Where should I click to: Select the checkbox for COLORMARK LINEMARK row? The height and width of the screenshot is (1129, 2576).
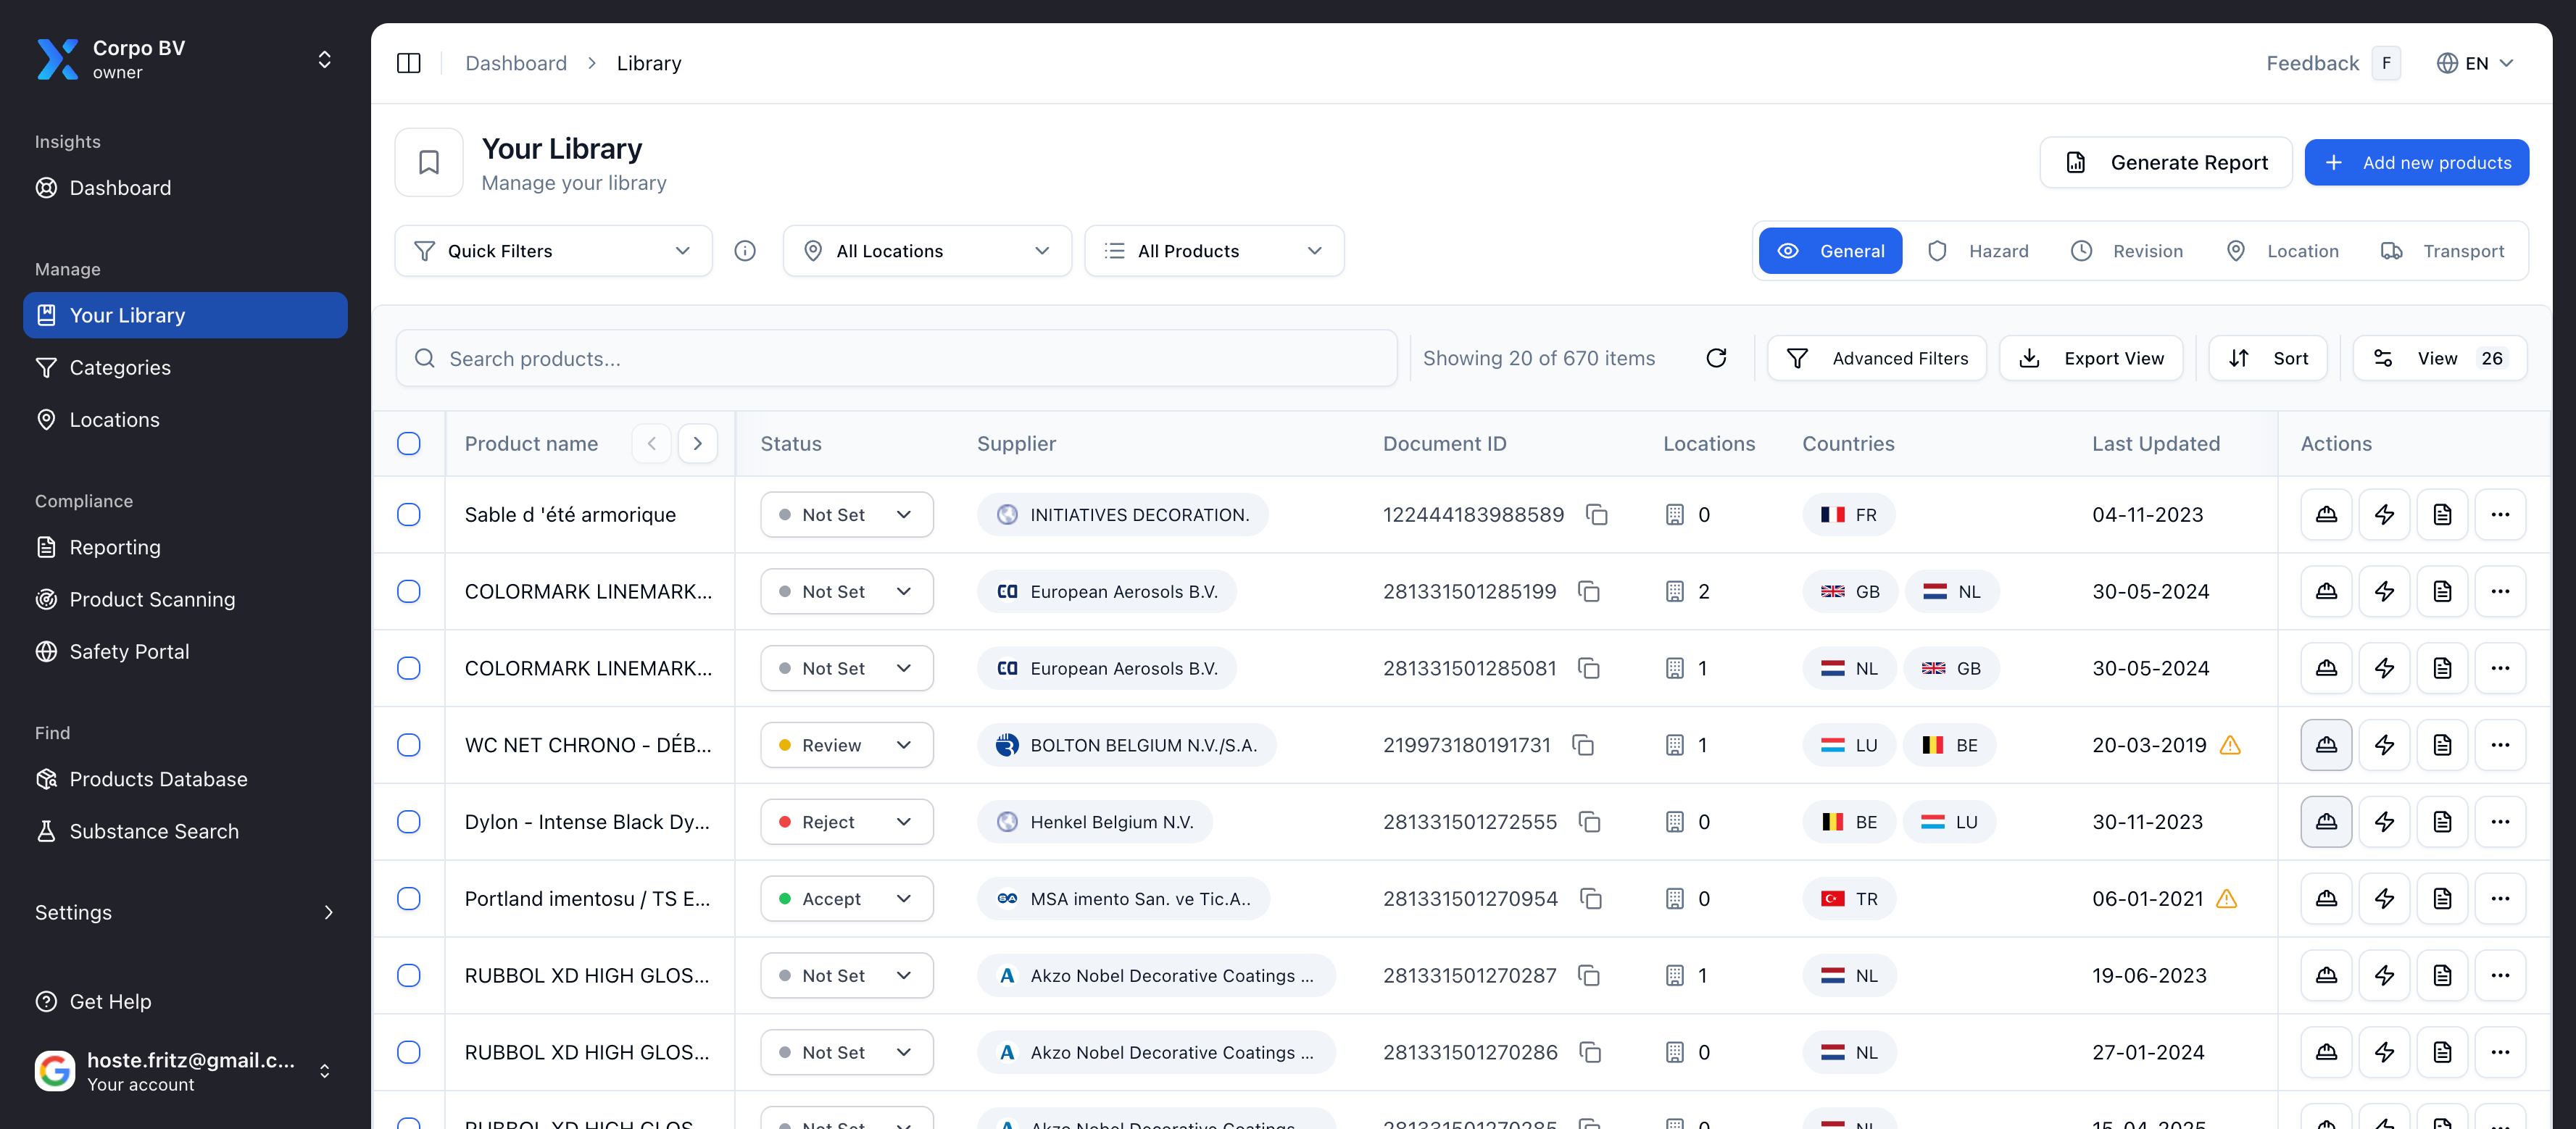point(409,591)
